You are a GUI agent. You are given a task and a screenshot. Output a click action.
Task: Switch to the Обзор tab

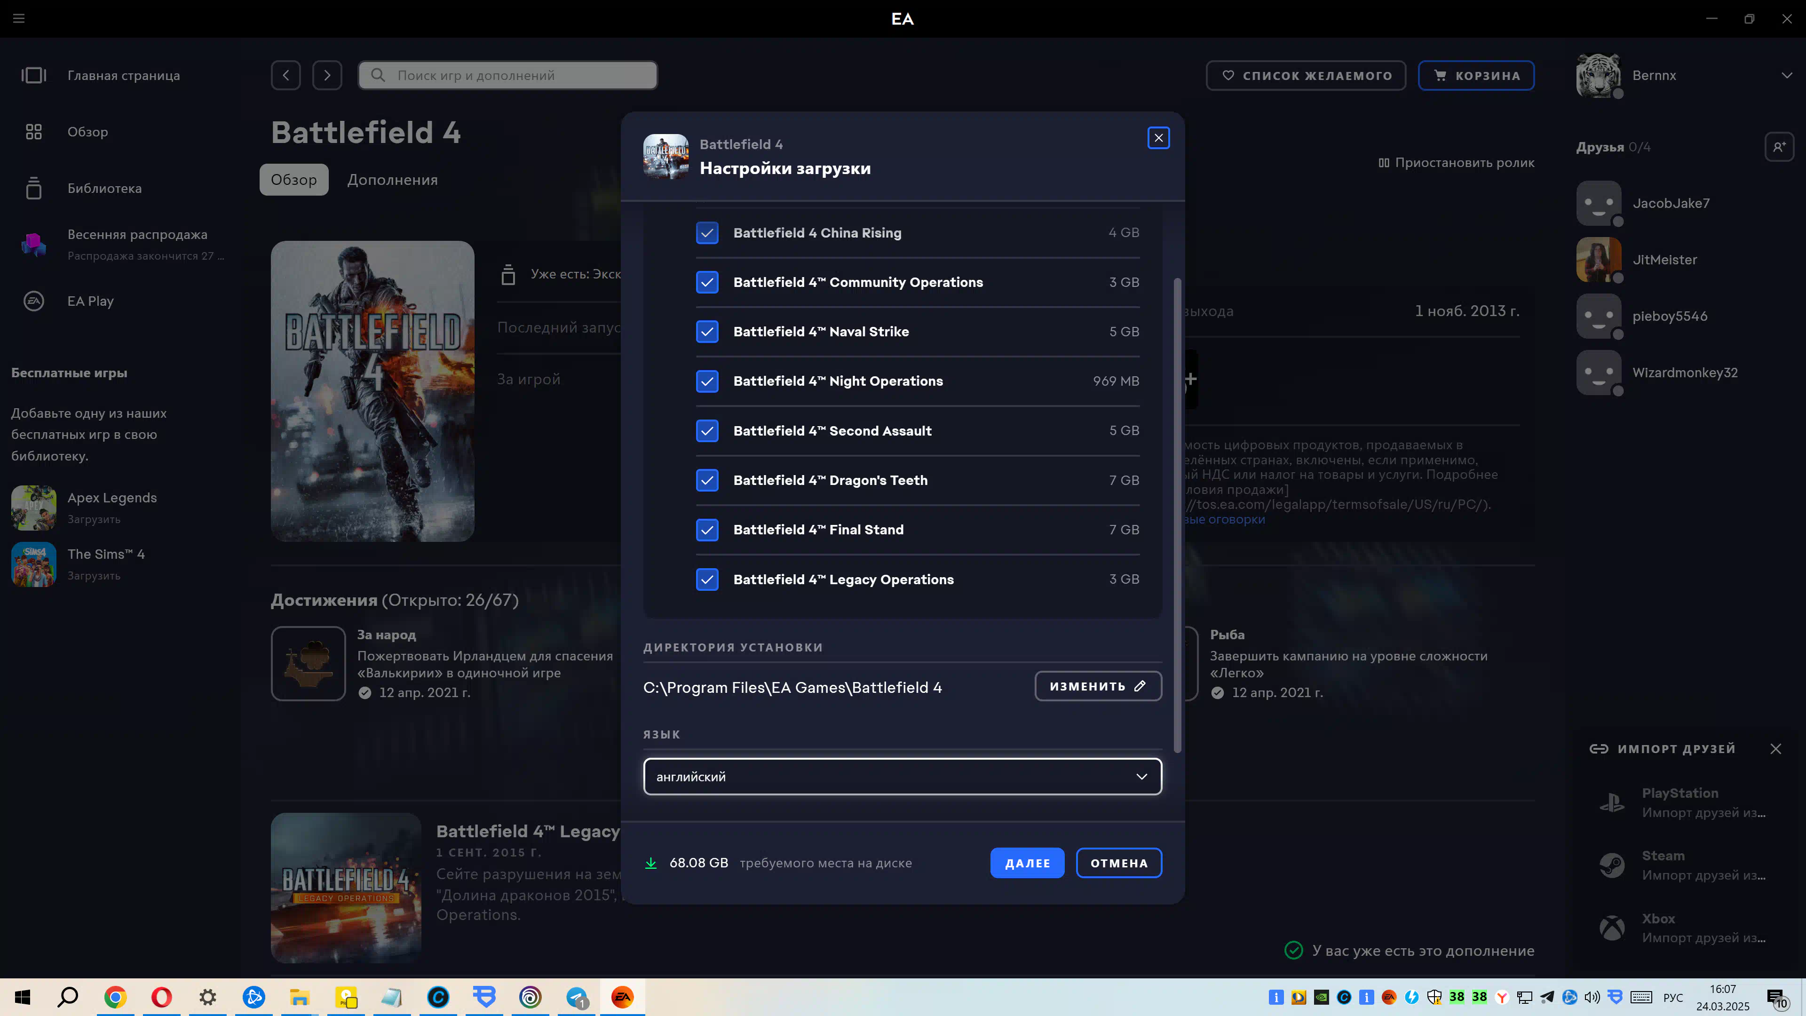294,180
